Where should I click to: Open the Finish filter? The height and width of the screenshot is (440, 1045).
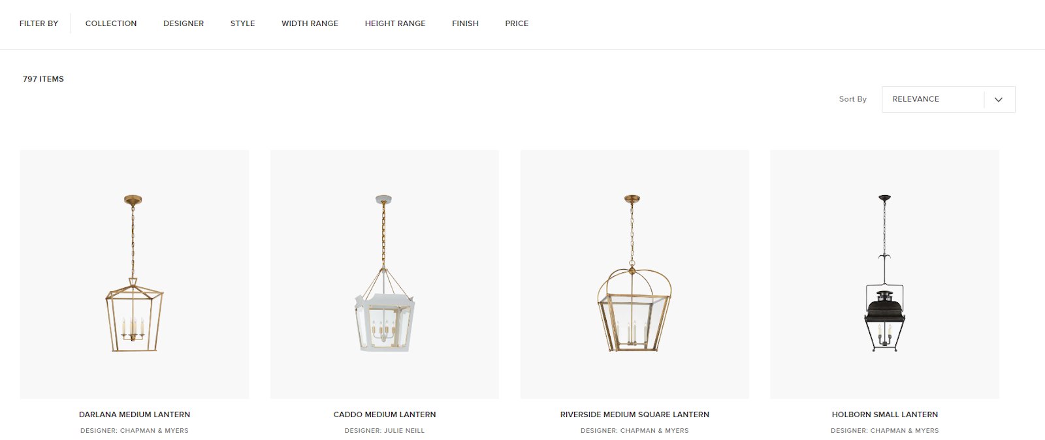click(x=465, y=24)
